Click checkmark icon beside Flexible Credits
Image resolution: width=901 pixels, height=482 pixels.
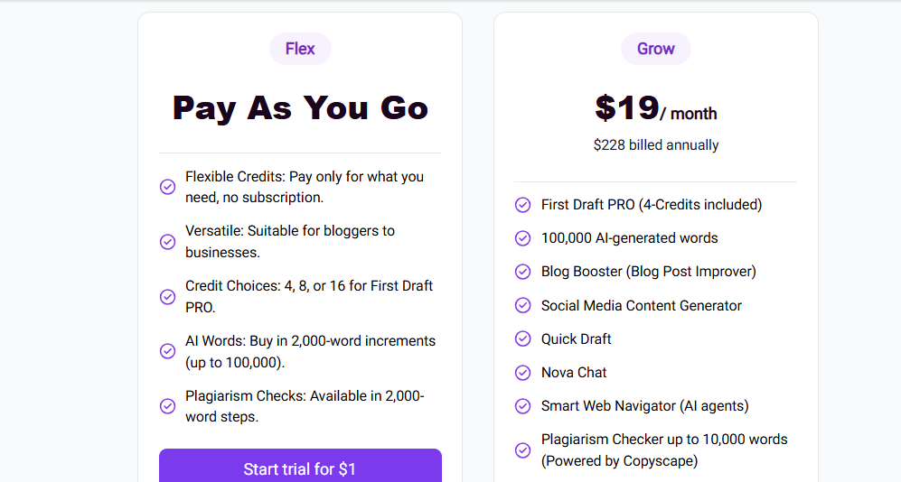[x=167, y=187]
